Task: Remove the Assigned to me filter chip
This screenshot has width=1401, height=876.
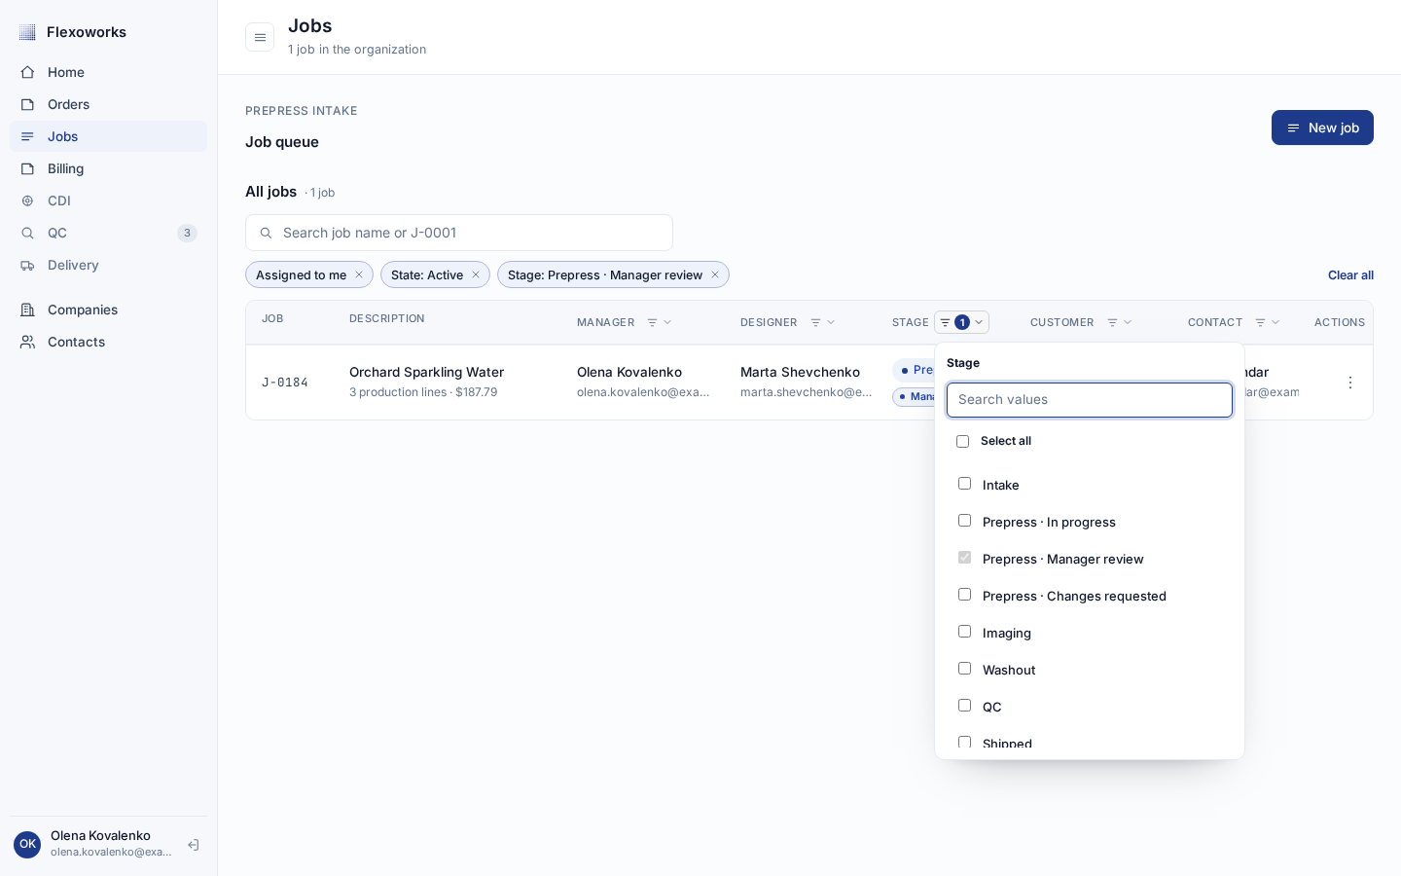Action: [359, 274]
